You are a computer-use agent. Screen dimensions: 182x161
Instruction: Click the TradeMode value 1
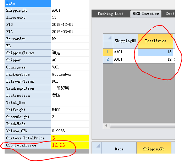tap(70, 124)
